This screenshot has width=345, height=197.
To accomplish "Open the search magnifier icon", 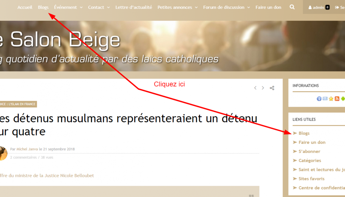I will point(292,7).
